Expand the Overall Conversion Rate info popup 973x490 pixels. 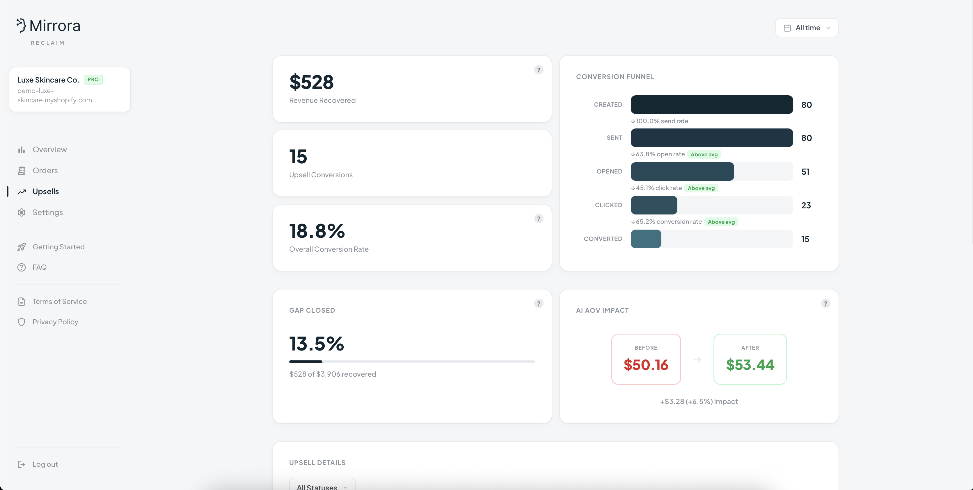point(539,218)
